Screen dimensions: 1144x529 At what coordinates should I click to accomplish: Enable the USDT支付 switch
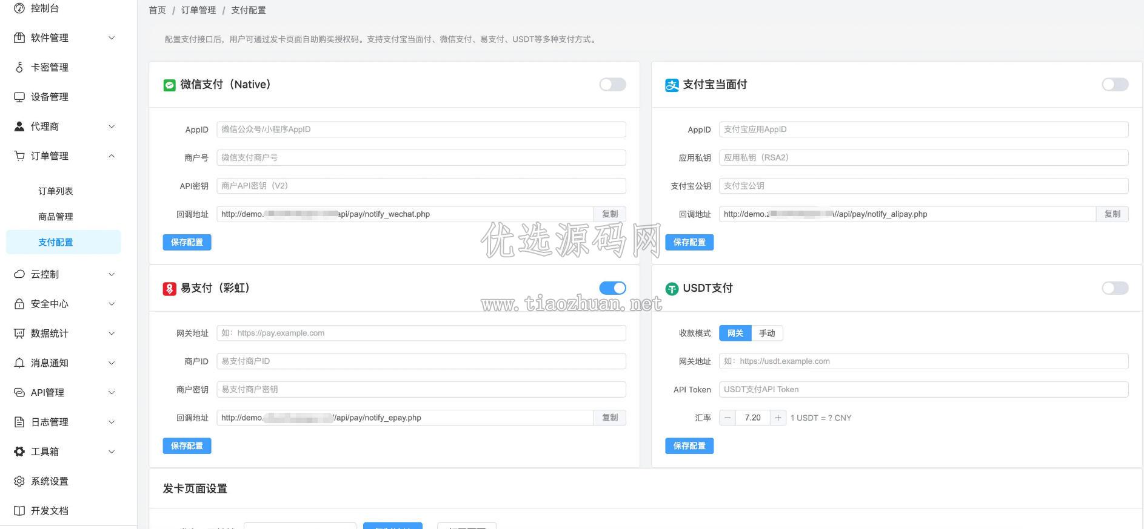pyautogui.click(x=1115, y=288)
